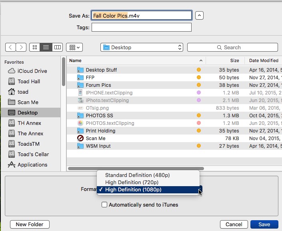The image size is (282, 231).
Task: Click the Search field
Action: click(232, 47)
